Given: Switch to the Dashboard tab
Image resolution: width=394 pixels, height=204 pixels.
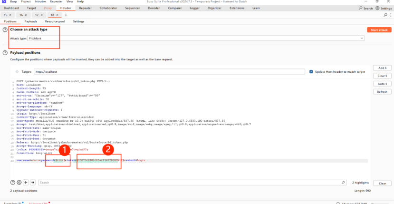Looking at the screenshot, I should 11,8.
